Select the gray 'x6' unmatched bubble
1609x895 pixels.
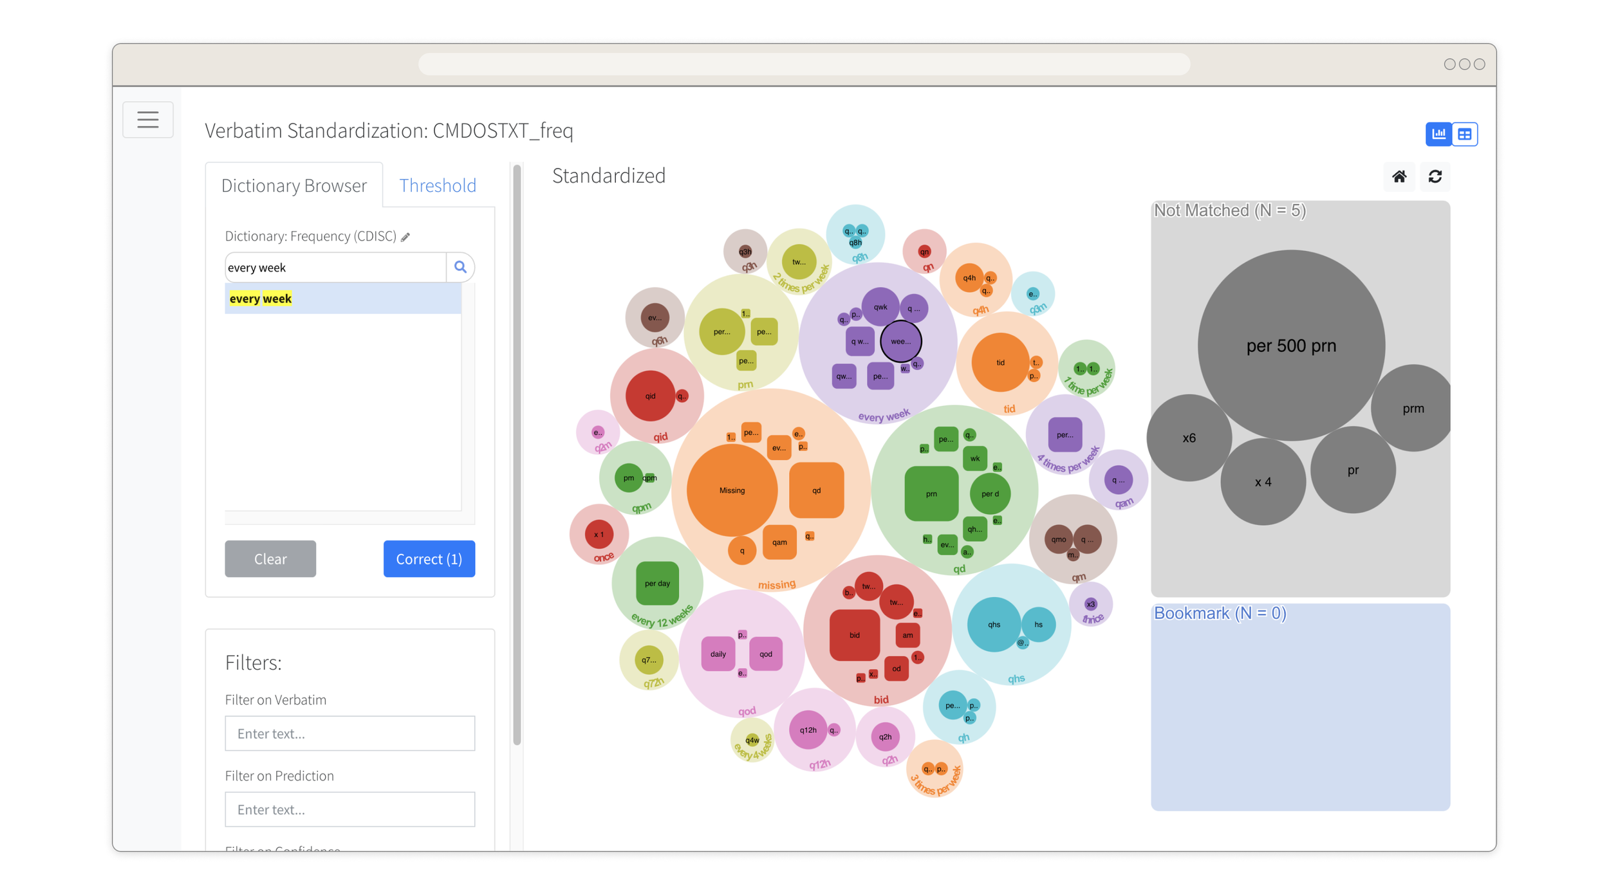pos(1188,438)
